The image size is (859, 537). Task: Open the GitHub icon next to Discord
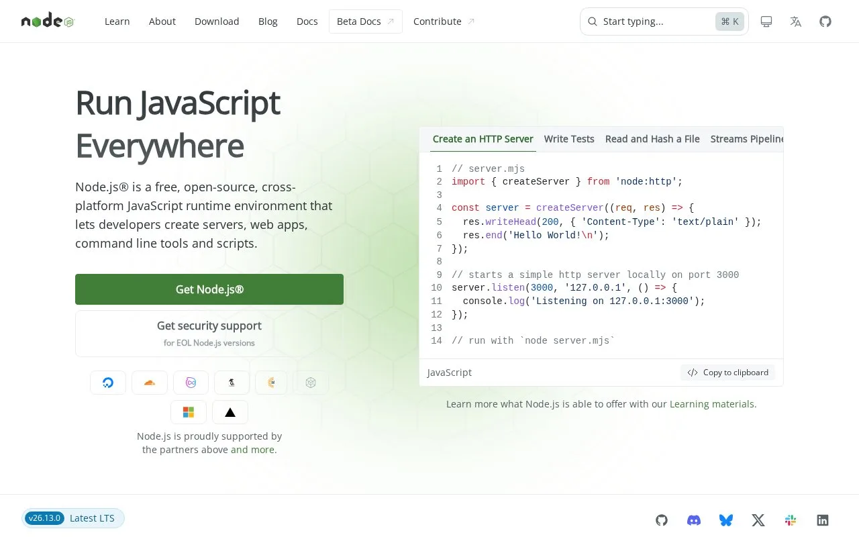point(662,520)
